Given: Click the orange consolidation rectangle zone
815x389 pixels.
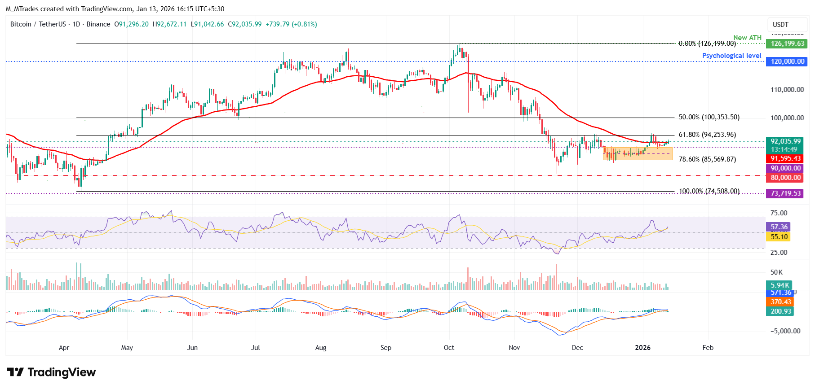Looking at the screenshot, I should click(x=637, y=153).
